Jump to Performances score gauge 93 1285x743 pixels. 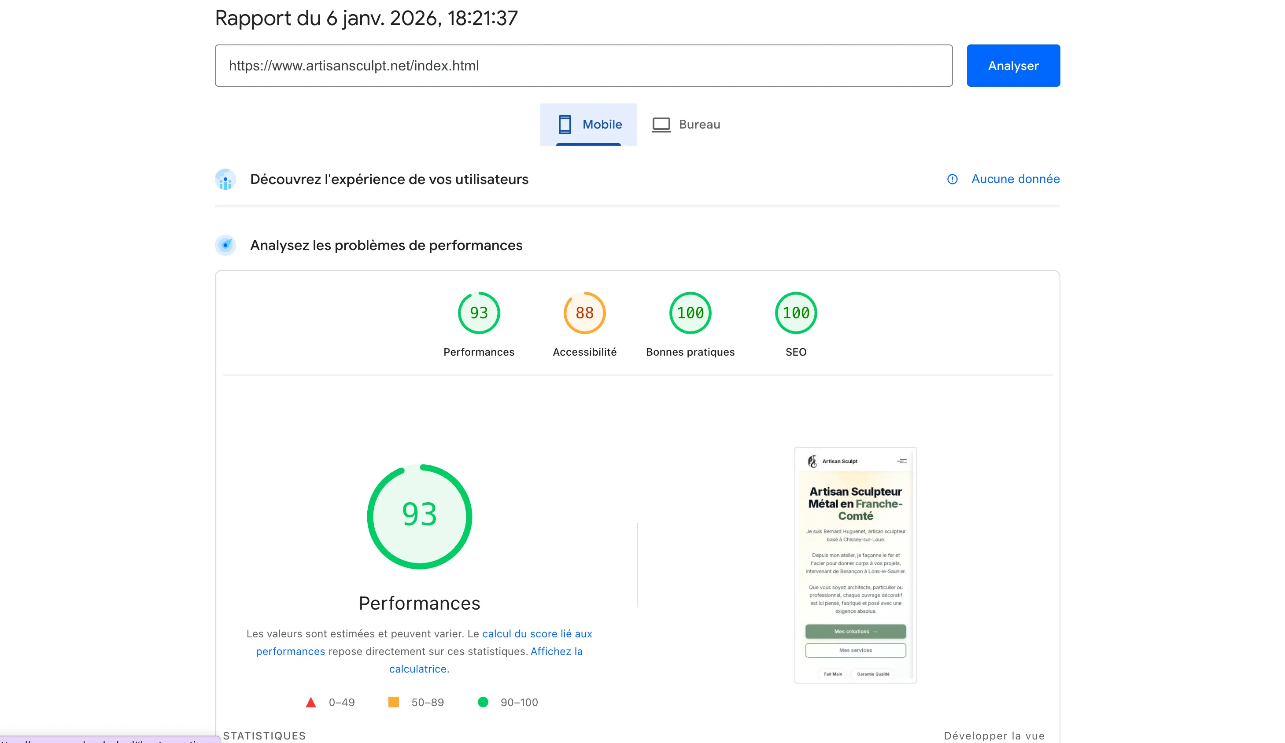(478, 313)
